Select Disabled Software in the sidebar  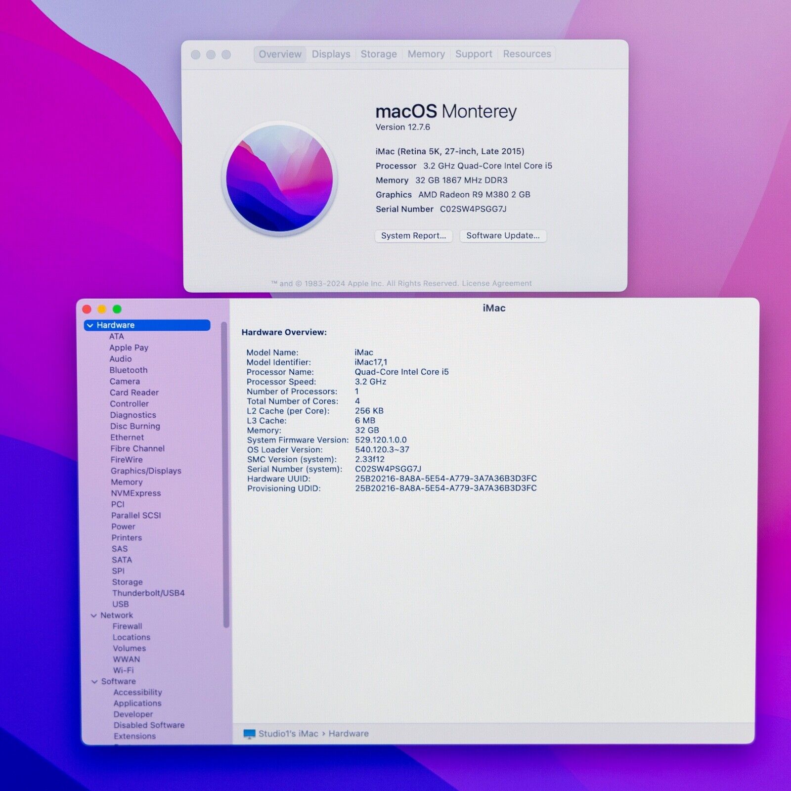tap(149, 725)
